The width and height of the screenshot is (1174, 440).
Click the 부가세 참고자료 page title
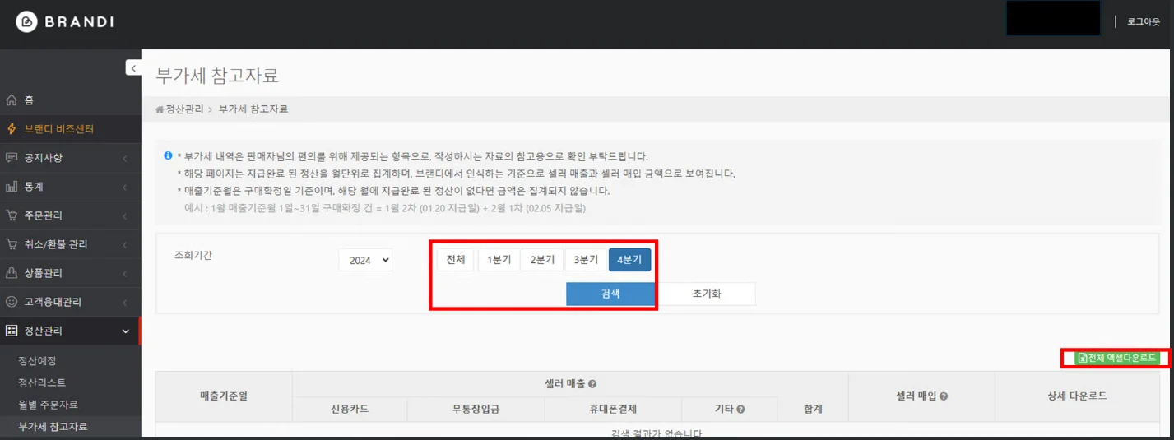(x=217, y=76)
